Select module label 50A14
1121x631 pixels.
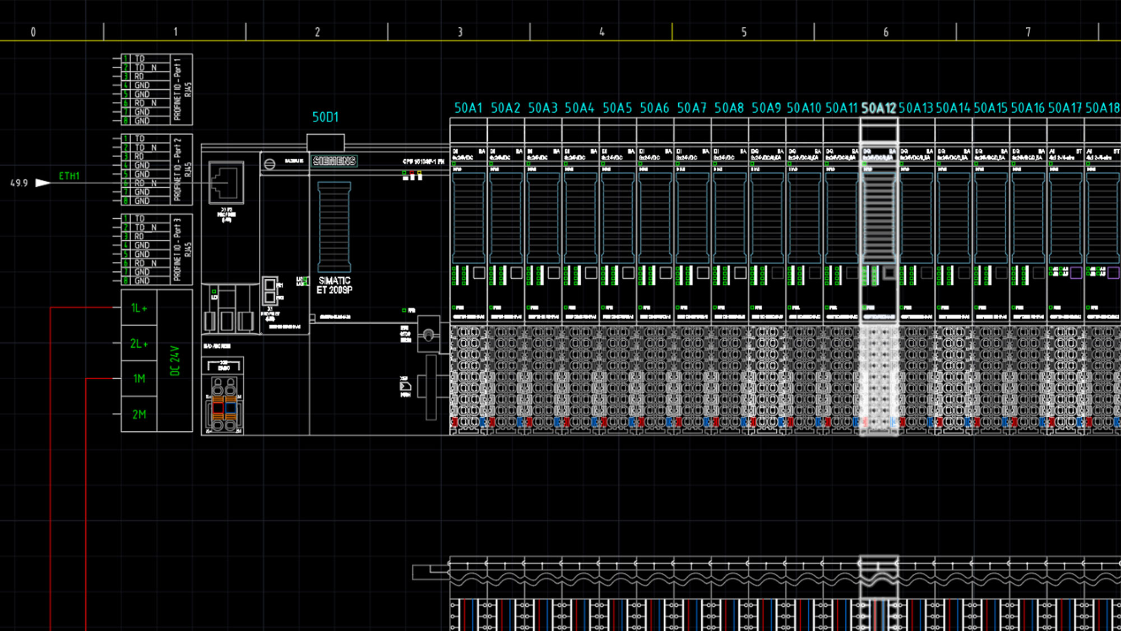pyautogui.click(x=953, y=108)
